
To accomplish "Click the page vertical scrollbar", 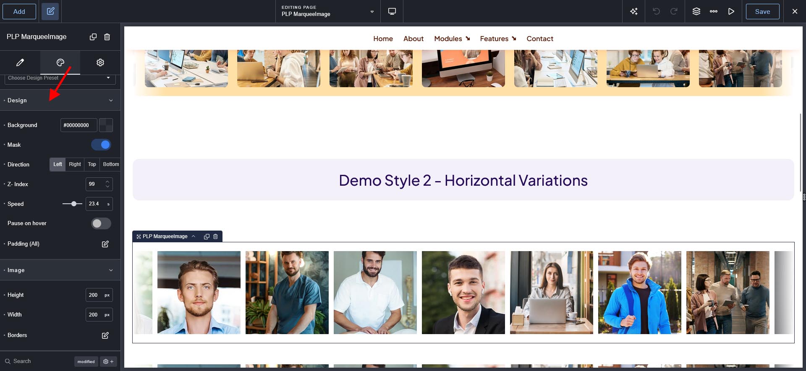I will [x=800, y=153].
